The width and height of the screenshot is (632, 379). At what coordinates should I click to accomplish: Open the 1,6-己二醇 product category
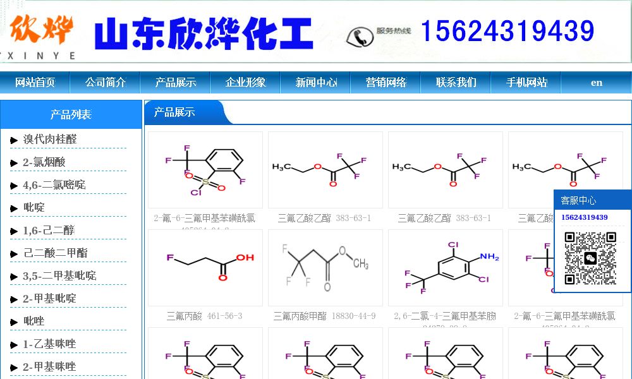[49, 231]
